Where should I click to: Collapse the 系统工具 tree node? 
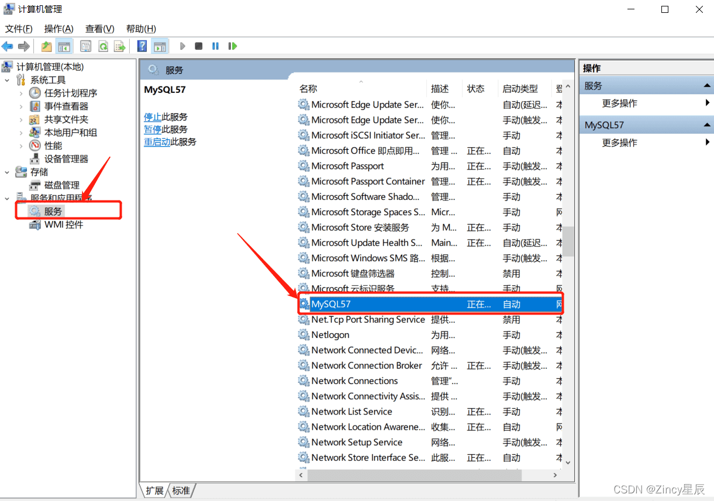pyautogui.click(x=8, y=80)
